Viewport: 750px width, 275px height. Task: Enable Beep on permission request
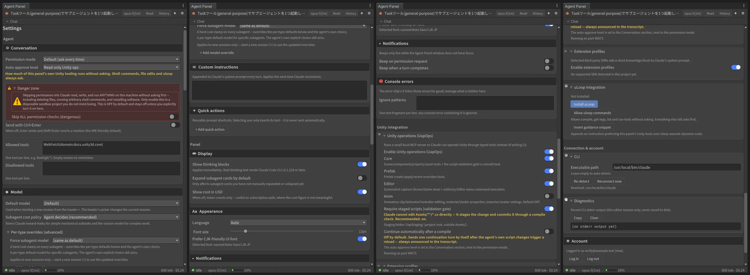[549, 61]
